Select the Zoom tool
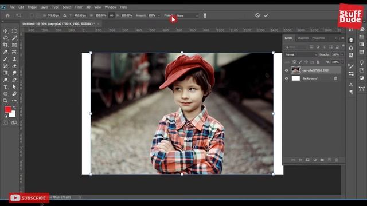Viewport: 367px width, 206px height. (x=5, y=101)
